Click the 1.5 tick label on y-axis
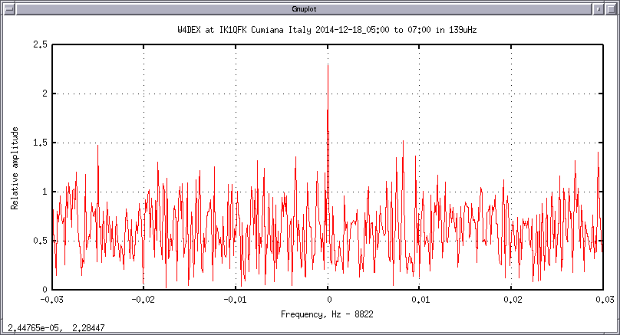Screen dimensions: 620x335 point(40,143)
